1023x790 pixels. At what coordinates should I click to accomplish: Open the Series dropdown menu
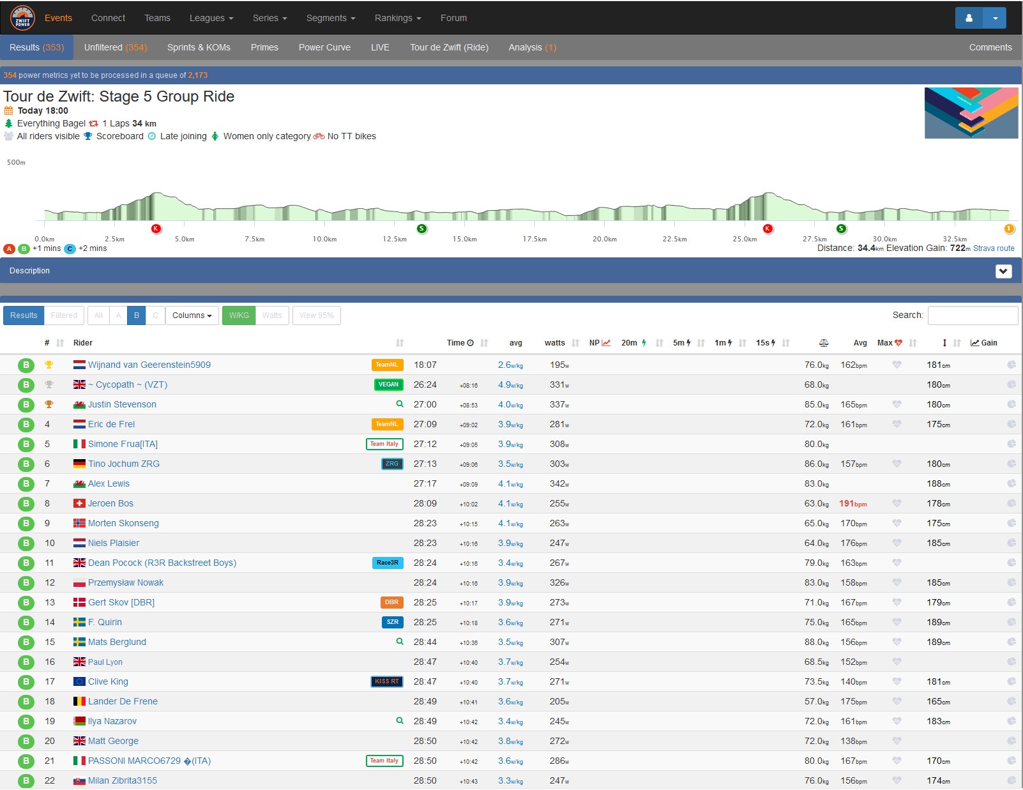coord(270,18)
